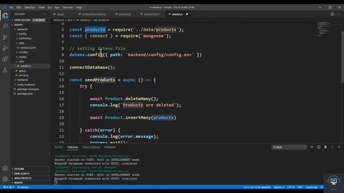Open the Accounts icon in activity bar

[5, 168]
